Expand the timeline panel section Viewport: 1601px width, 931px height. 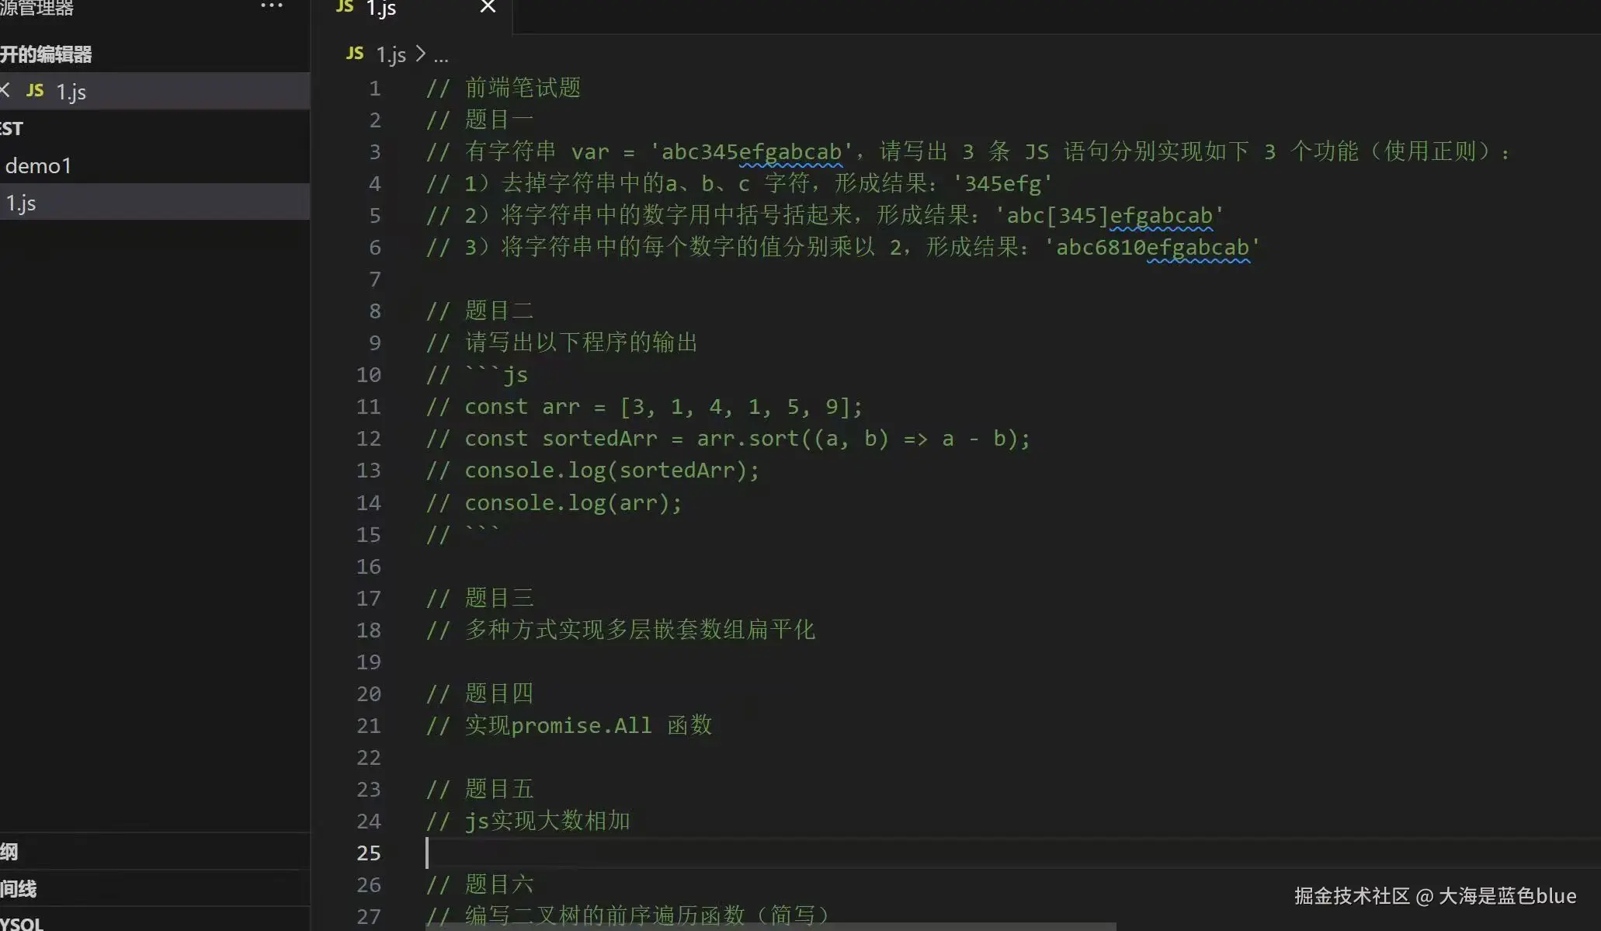pos(19,889)
